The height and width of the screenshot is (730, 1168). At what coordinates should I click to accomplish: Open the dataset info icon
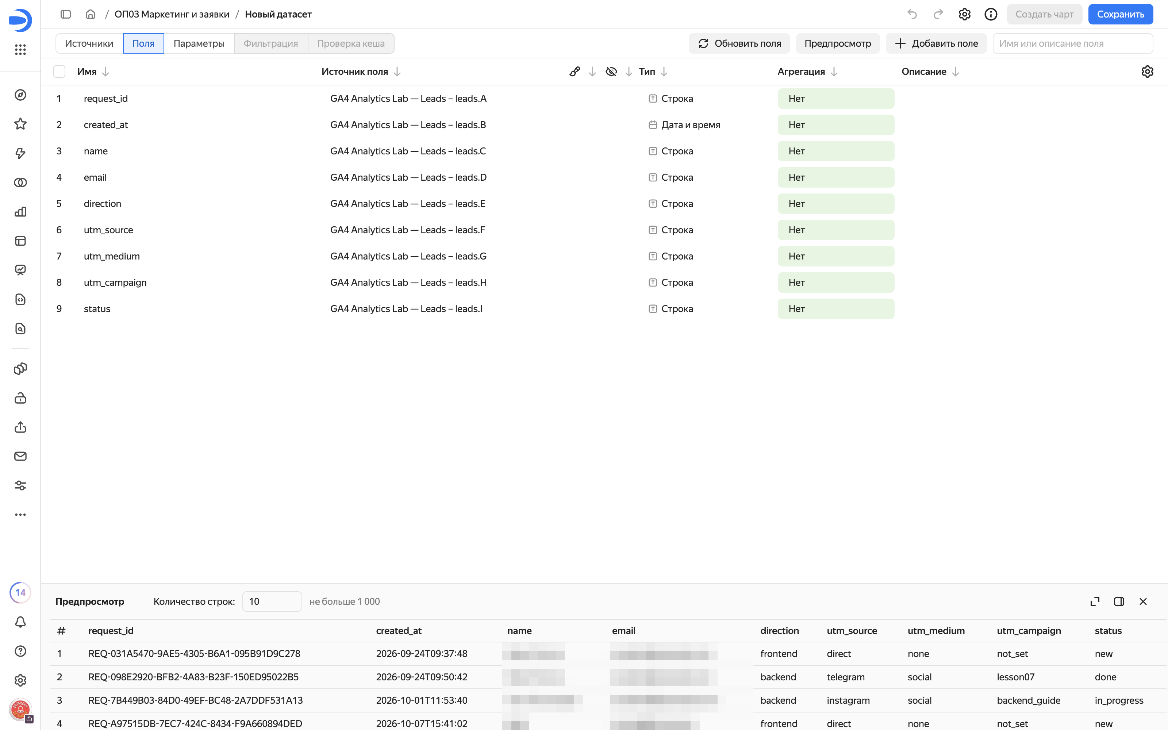(x=991, y=15)
